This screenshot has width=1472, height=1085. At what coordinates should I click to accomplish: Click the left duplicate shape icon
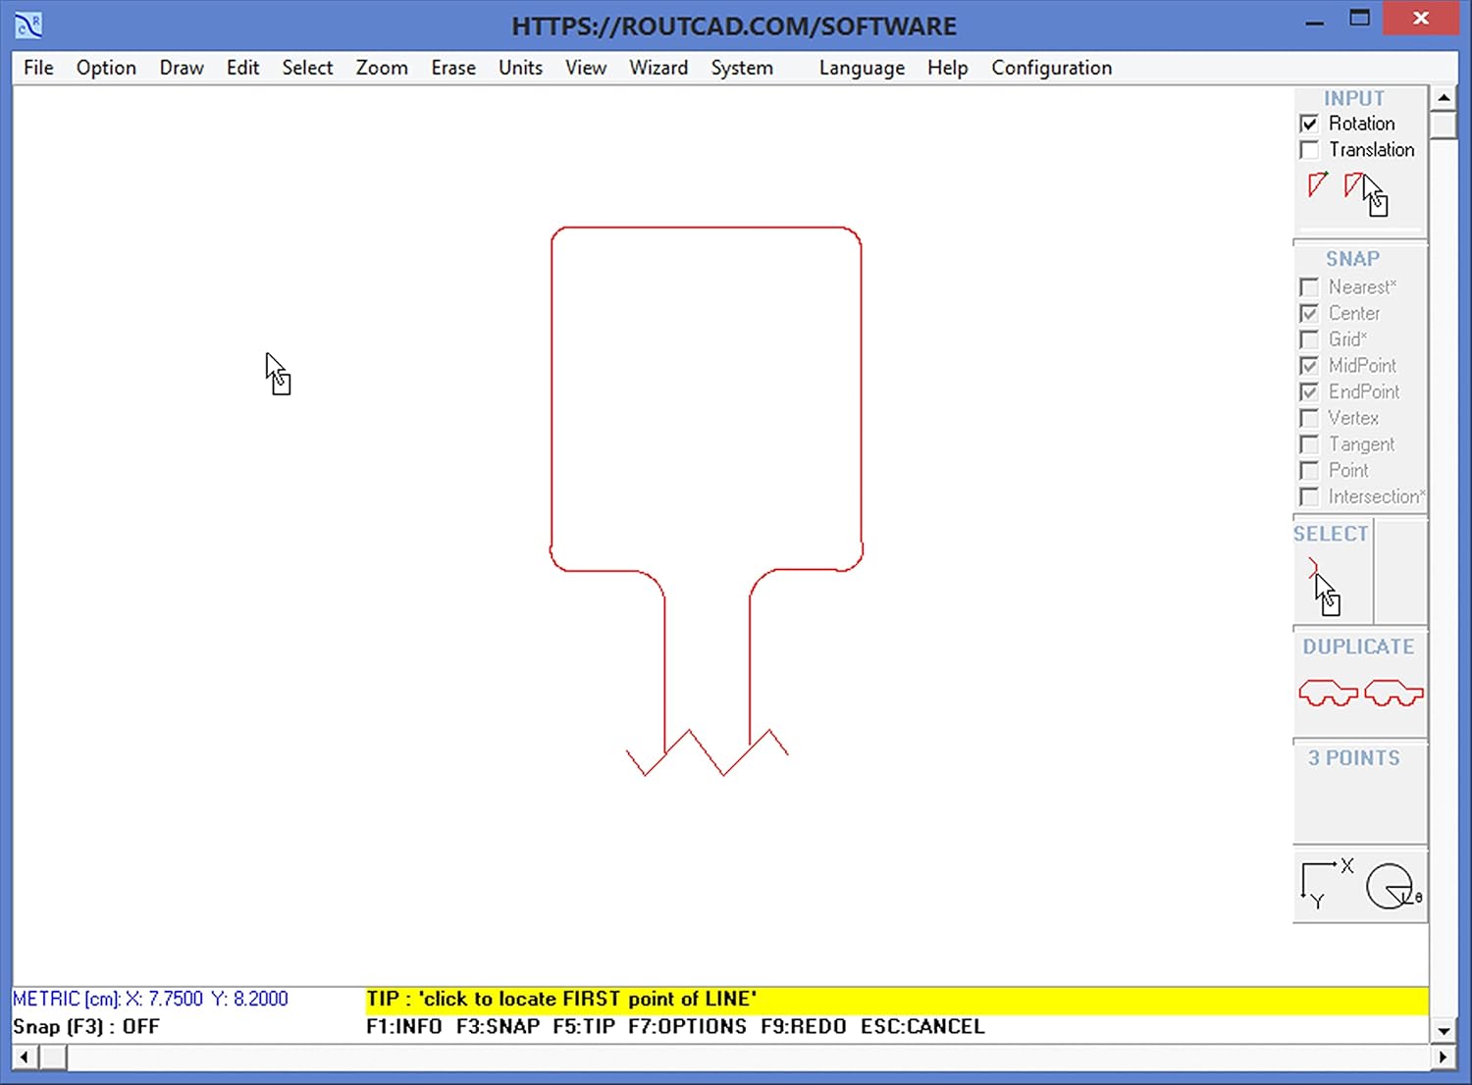(1327, 693)
